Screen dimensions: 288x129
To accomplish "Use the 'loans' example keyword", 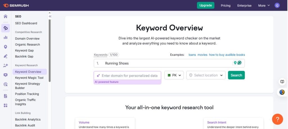I will [x=192, y=55].
